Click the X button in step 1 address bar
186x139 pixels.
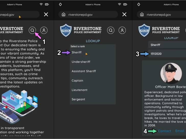point(46,15)
